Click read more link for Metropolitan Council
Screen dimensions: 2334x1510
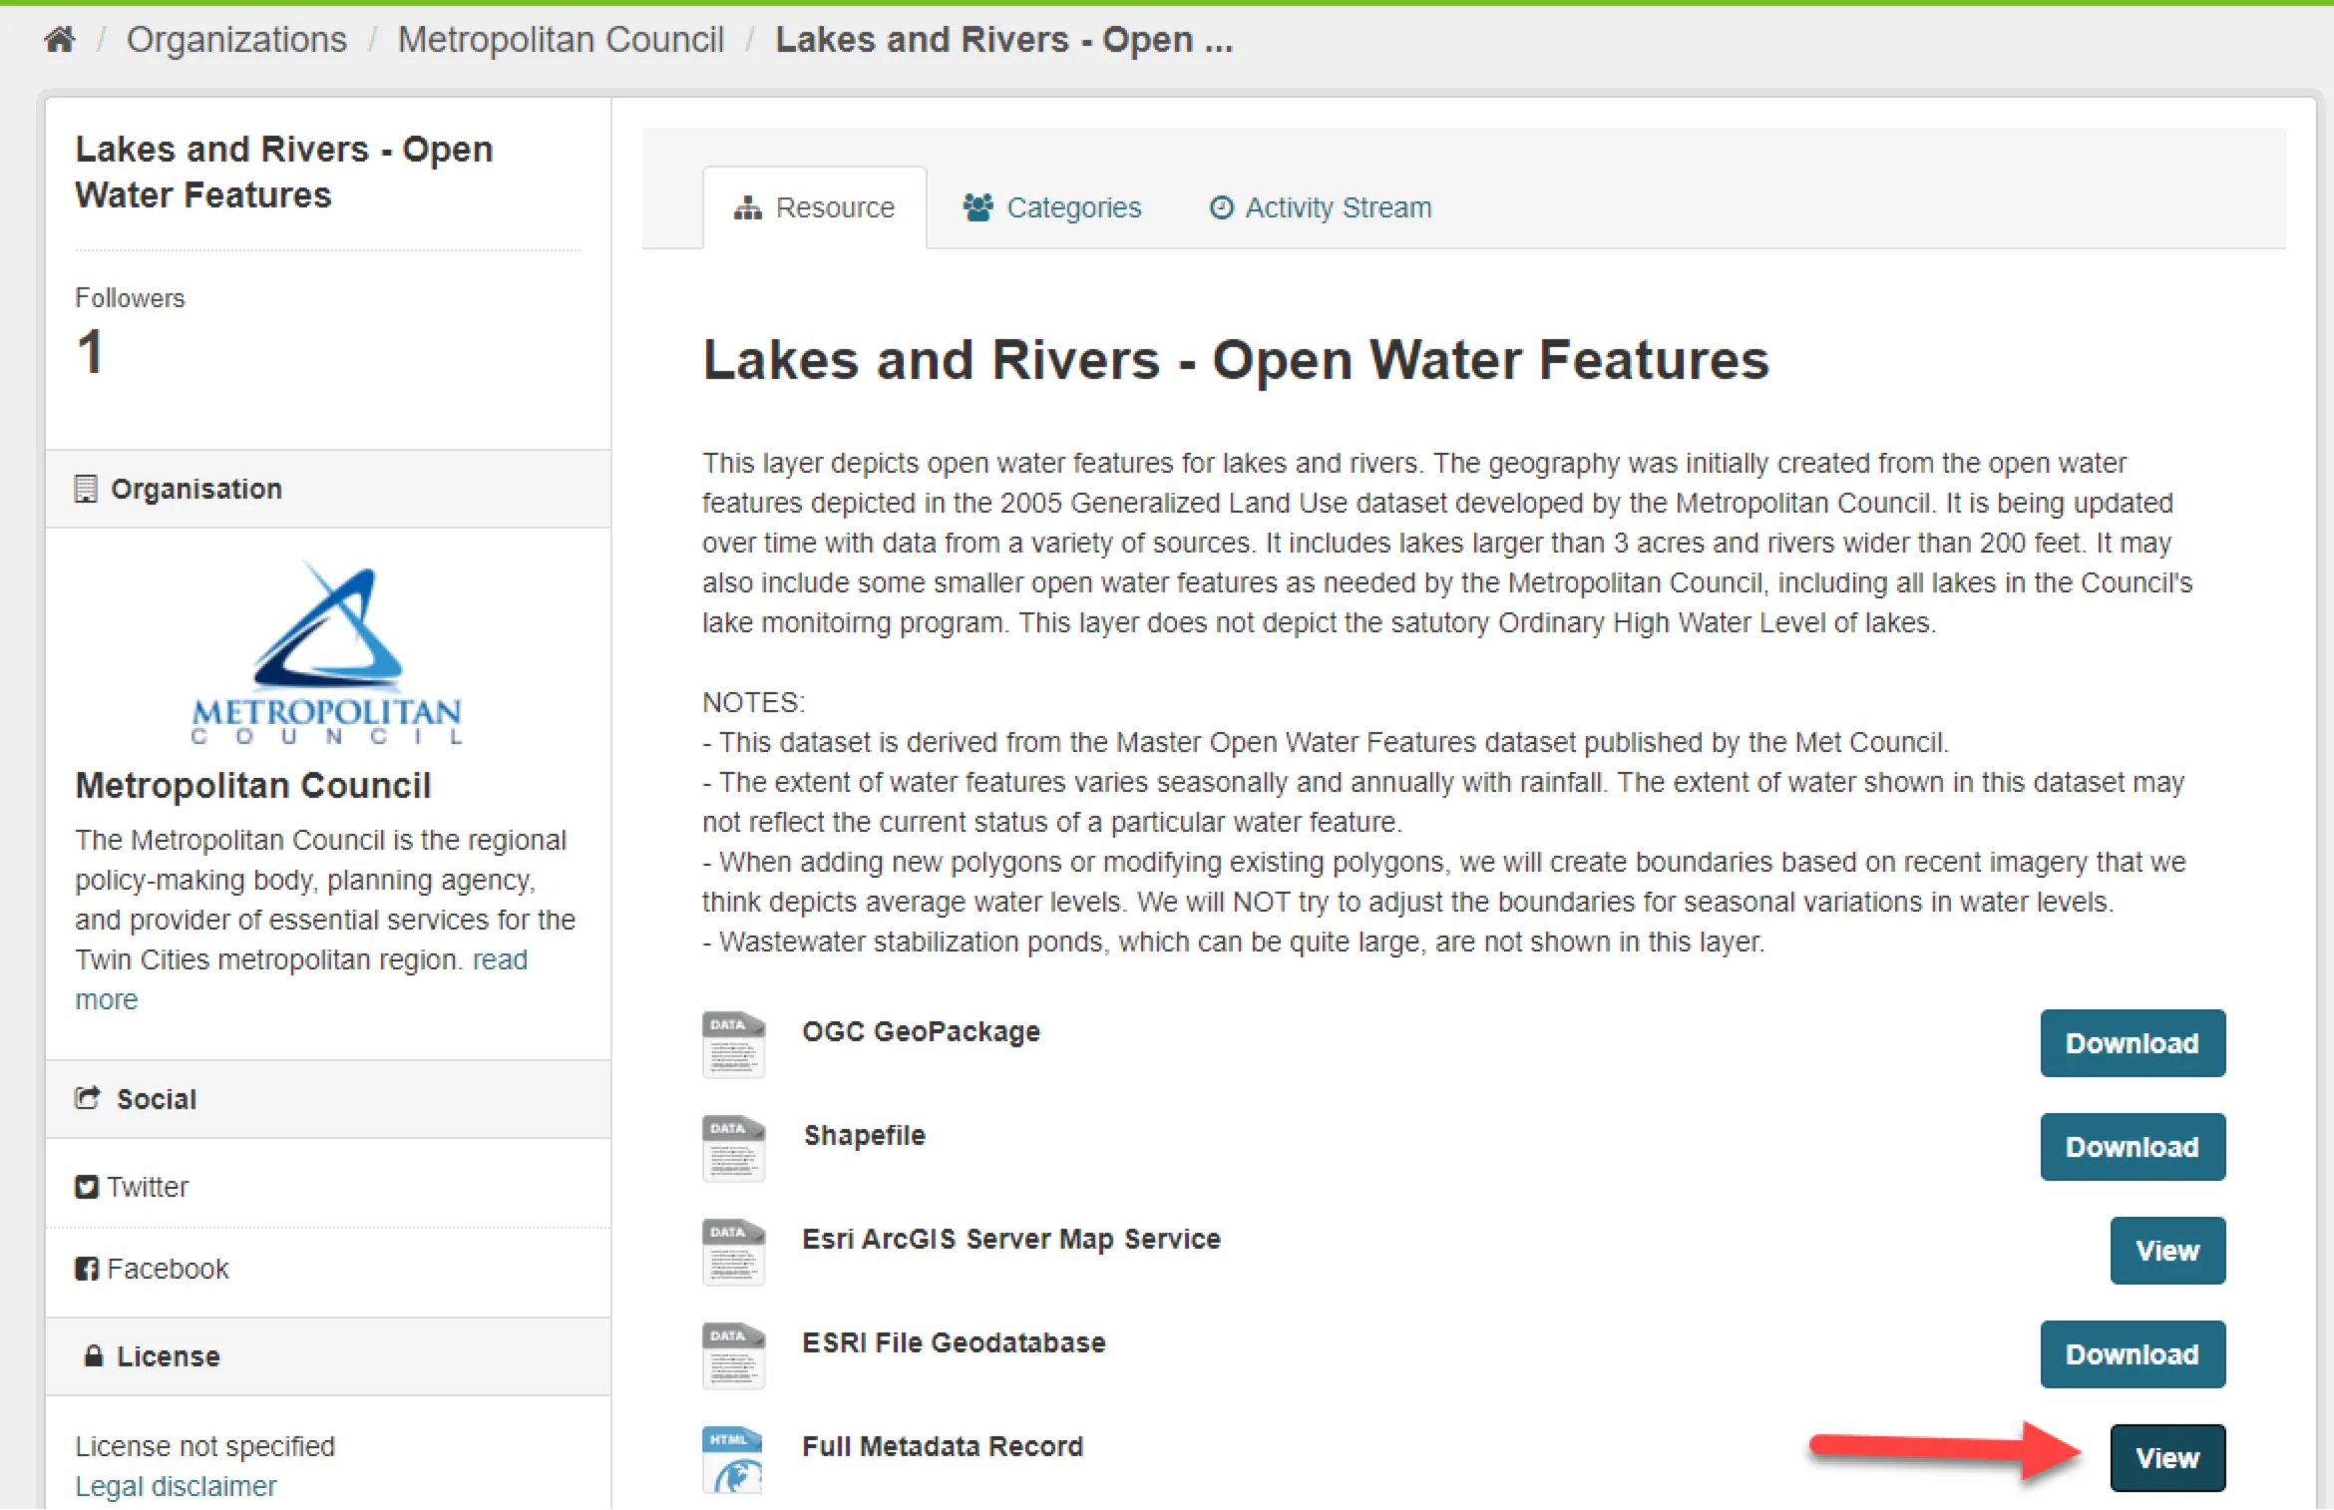499,959
